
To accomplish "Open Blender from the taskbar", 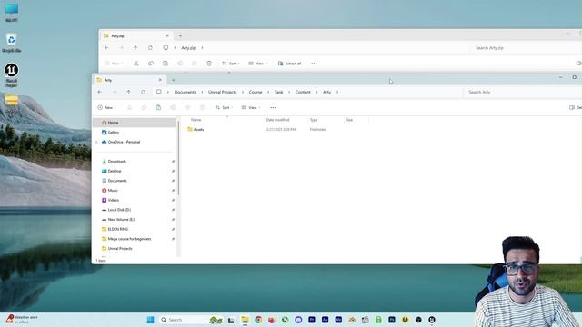I will point(352,320).
